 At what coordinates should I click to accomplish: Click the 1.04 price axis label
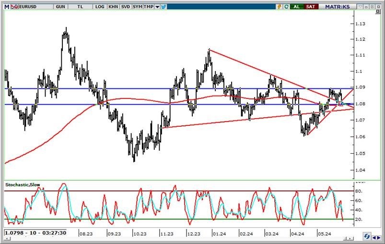360,170
